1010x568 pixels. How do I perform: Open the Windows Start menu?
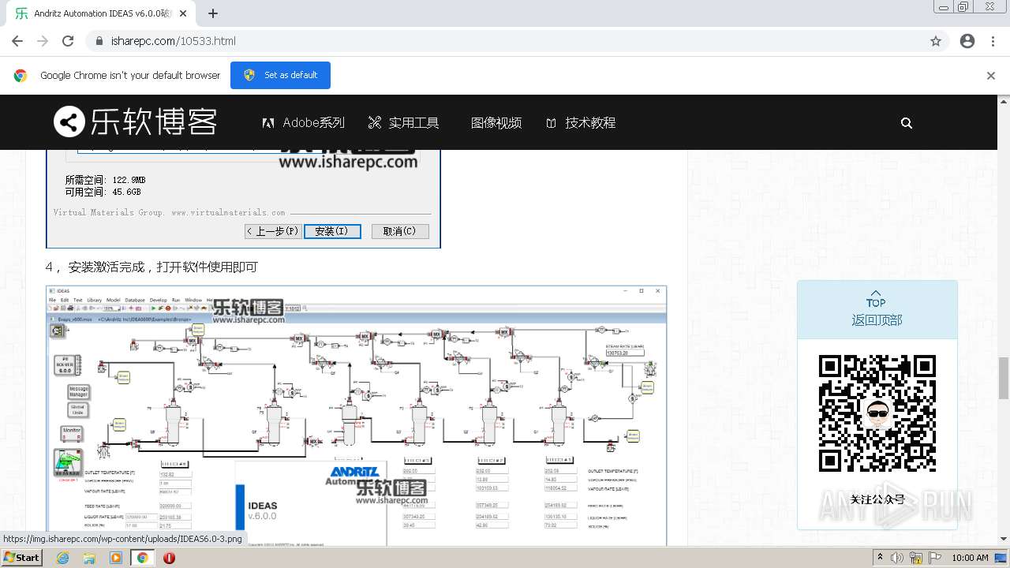[22, 557]
